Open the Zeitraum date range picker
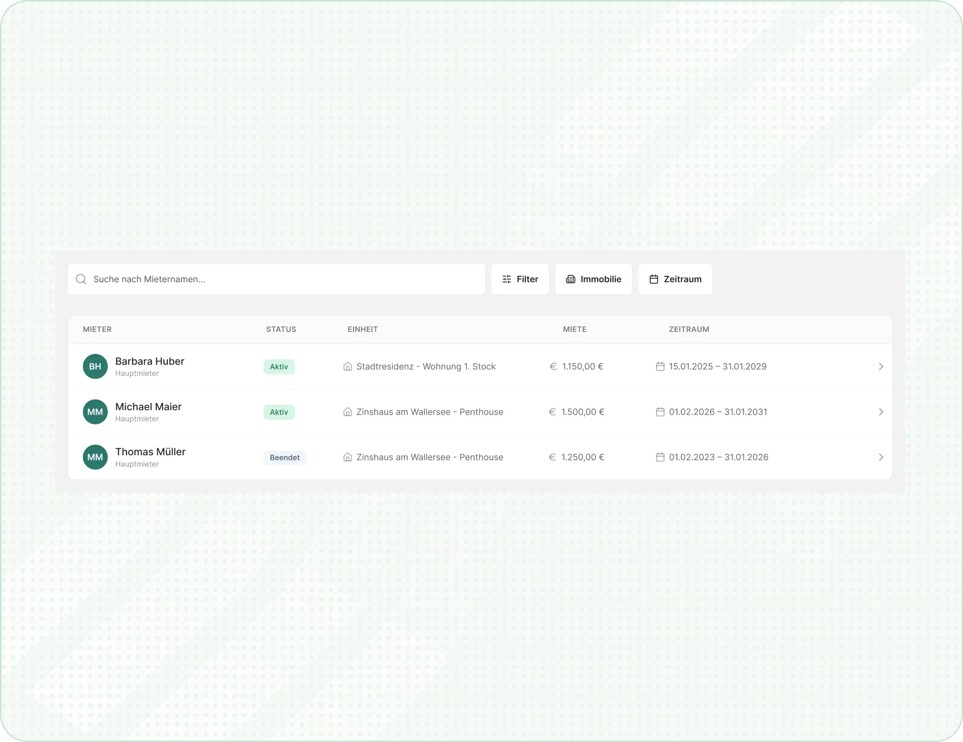963x742 pixels. (x=675, y=279)
